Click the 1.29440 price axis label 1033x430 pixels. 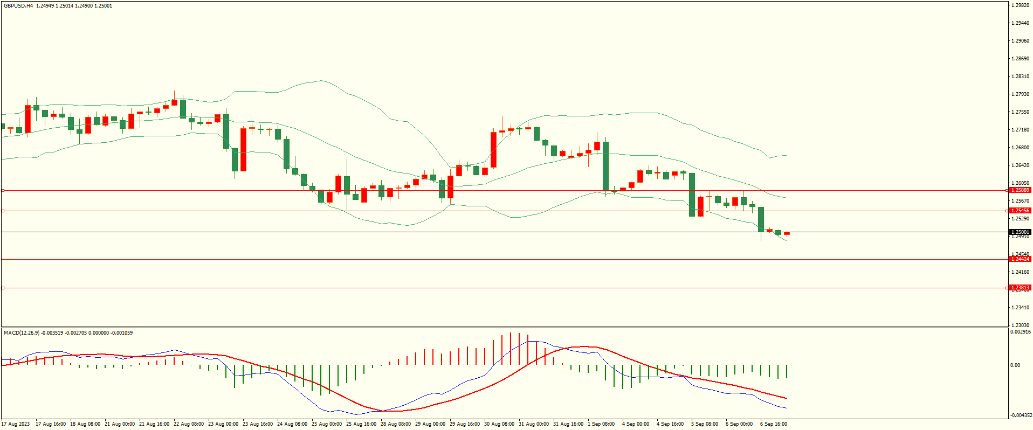(1021, 23)
